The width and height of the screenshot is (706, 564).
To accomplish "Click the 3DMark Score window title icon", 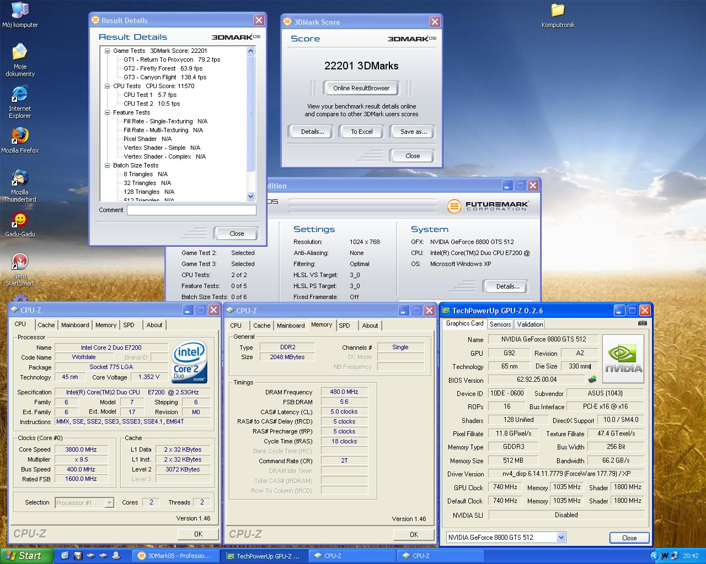I will click(x=287, y=22).
